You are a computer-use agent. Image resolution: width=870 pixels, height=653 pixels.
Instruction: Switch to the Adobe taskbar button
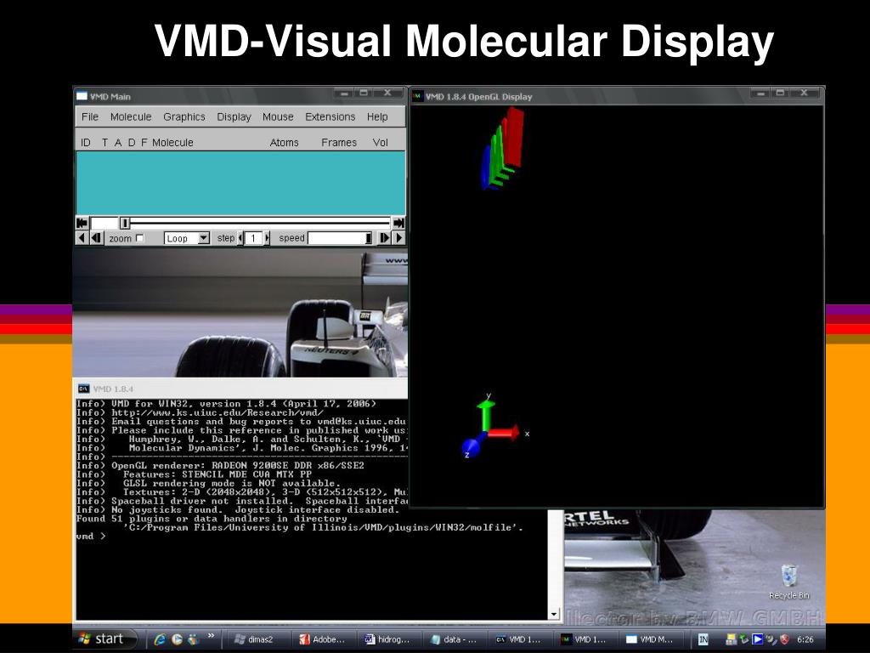(x=322, y=639)
